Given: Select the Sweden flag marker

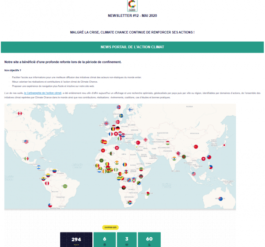Looking at the screenshot, I should pos(121,116).
